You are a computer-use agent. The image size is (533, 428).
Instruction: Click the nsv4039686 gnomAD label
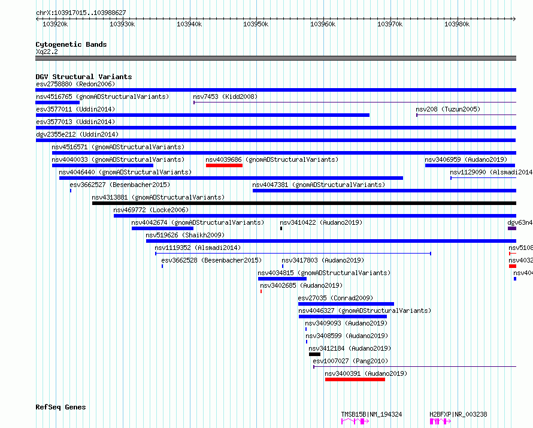[272, 159]
